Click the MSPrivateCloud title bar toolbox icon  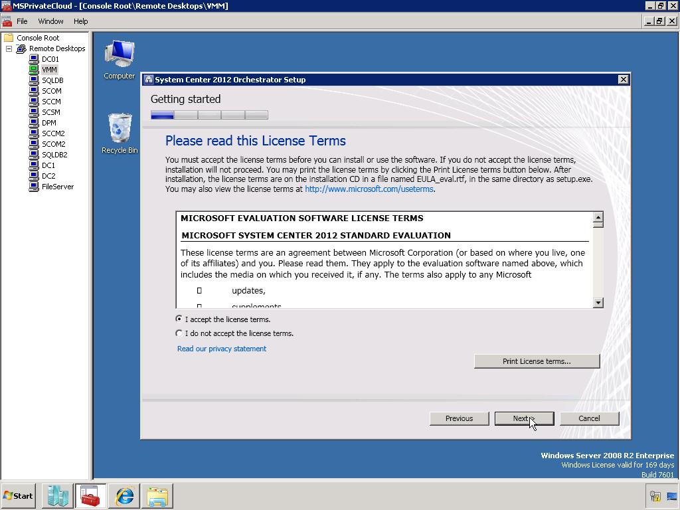click(6, 5)
